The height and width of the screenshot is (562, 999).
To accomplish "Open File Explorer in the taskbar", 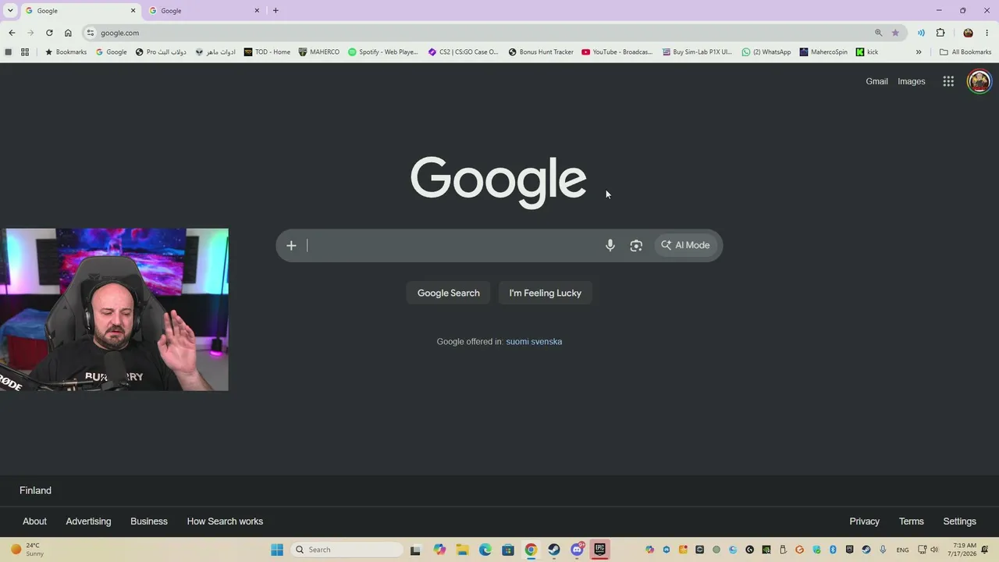I will (x=461, y=550).
